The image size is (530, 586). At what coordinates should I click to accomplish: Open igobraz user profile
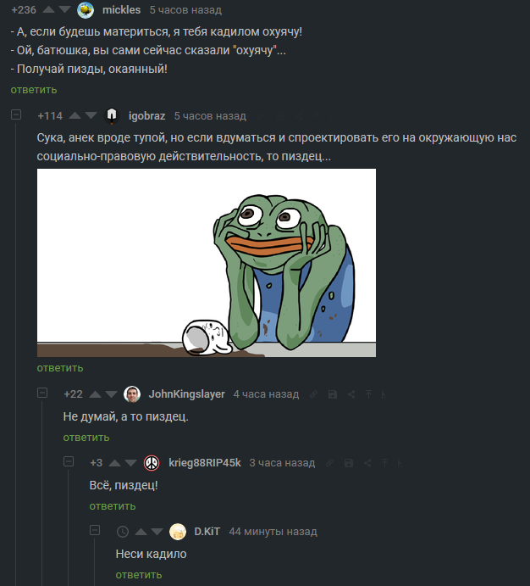(x=146, y=116)
